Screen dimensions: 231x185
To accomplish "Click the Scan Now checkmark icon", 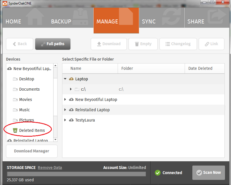I will click(199, 173).
